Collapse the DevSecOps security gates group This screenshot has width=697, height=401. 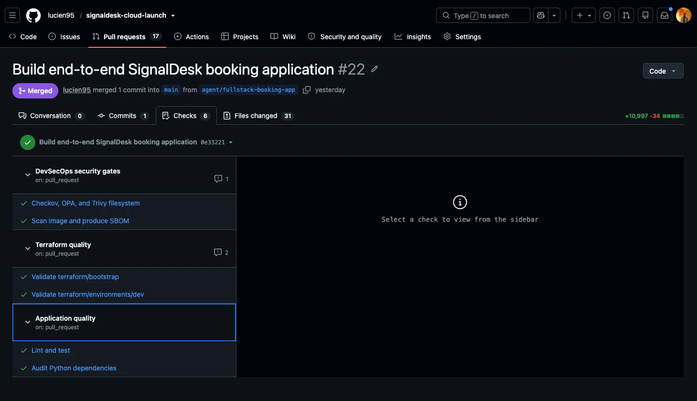coord(28,175)
